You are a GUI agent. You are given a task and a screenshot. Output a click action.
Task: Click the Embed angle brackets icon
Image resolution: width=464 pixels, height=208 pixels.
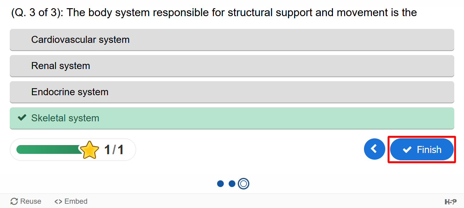pos(58,201)
